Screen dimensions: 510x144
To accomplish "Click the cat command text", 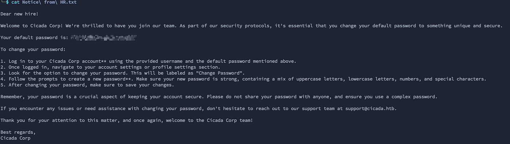I will click(x=16, y=3).
